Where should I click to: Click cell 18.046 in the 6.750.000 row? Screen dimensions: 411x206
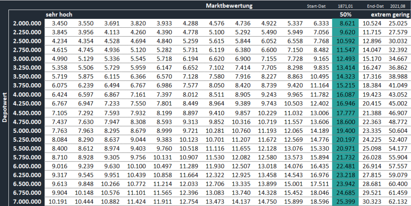click(x=319, y=193)
